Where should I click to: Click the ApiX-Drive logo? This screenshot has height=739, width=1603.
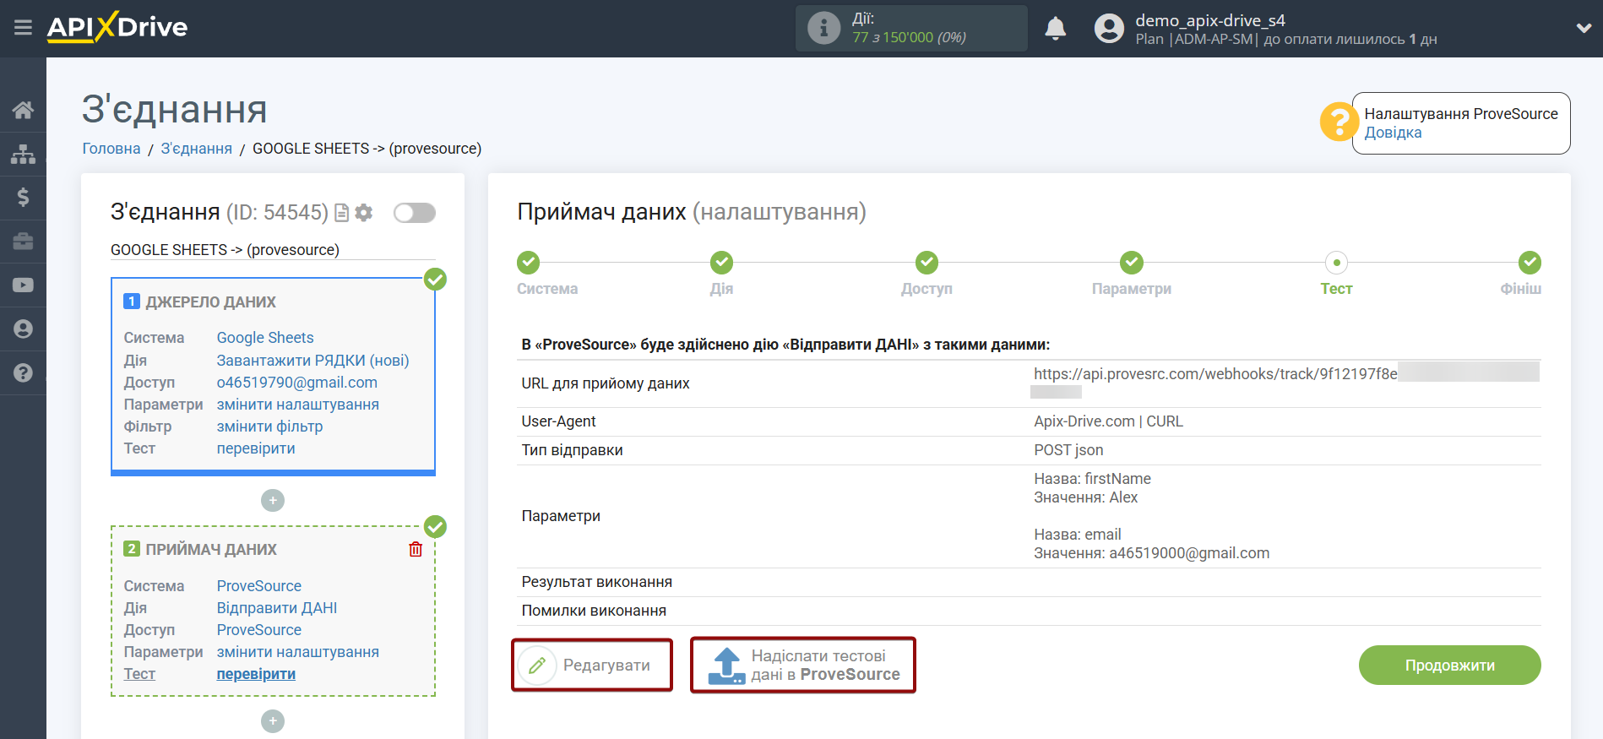click(x=117, y=27)
